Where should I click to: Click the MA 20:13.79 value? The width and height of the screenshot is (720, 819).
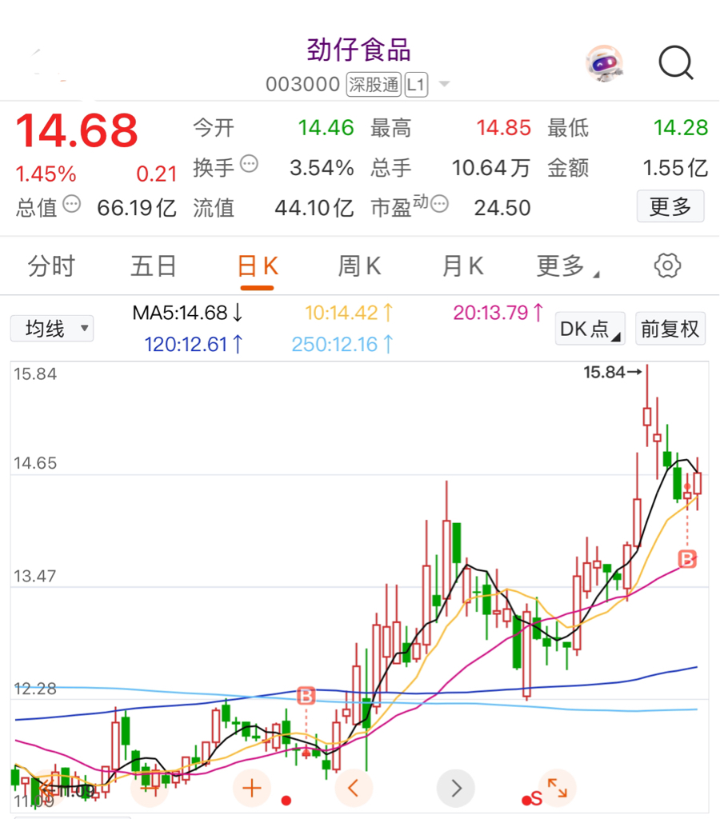(x=498, y=313)
